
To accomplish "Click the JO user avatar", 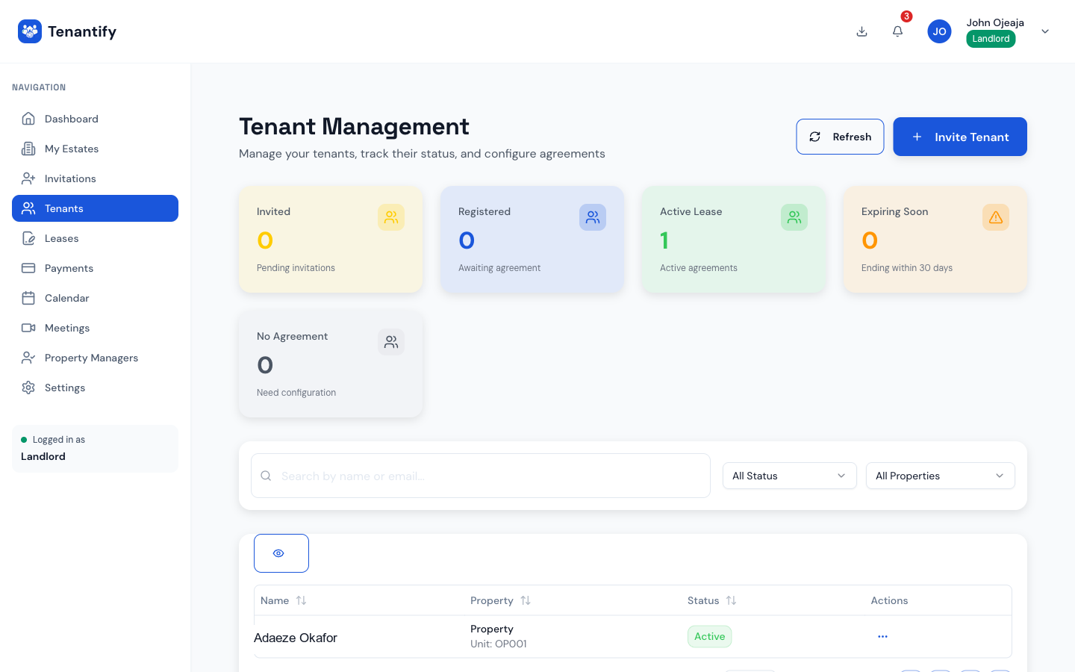I will [939, 31].
